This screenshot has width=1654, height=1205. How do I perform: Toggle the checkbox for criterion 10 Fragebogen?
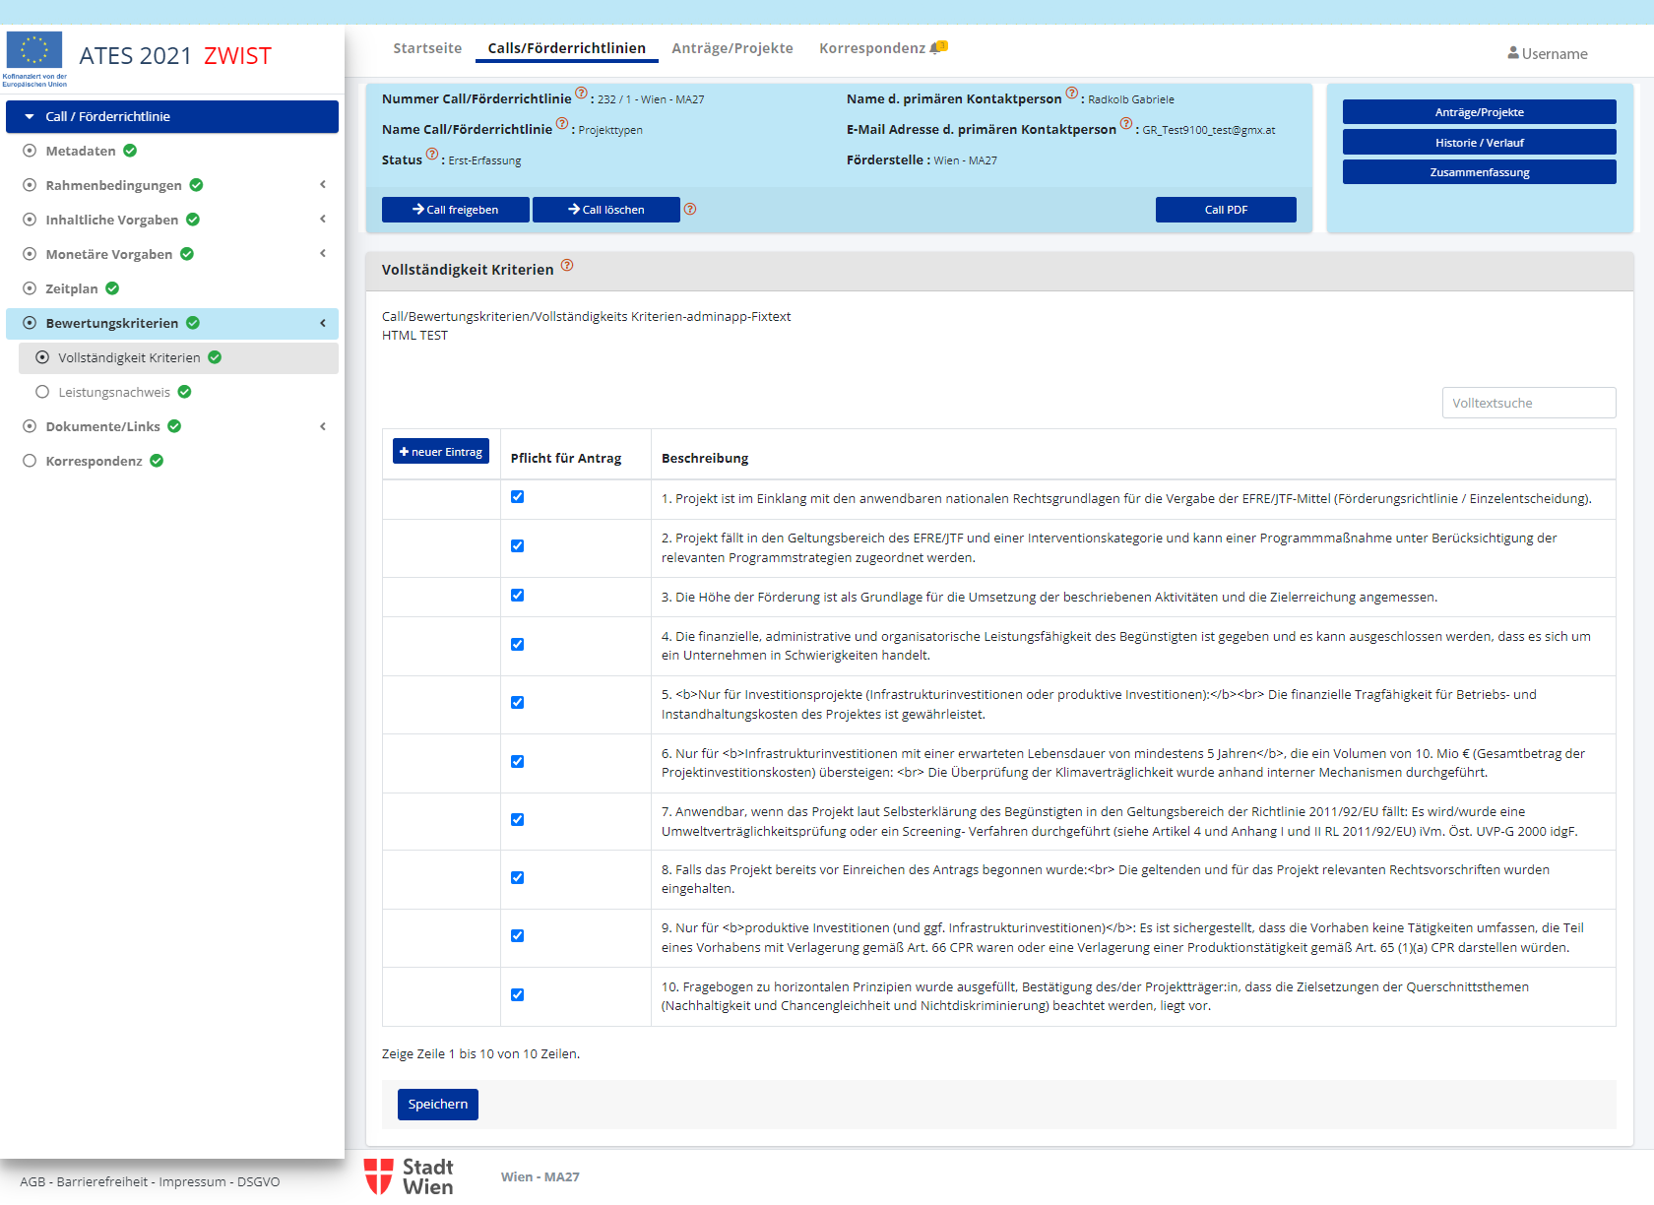tap(517, 995)
